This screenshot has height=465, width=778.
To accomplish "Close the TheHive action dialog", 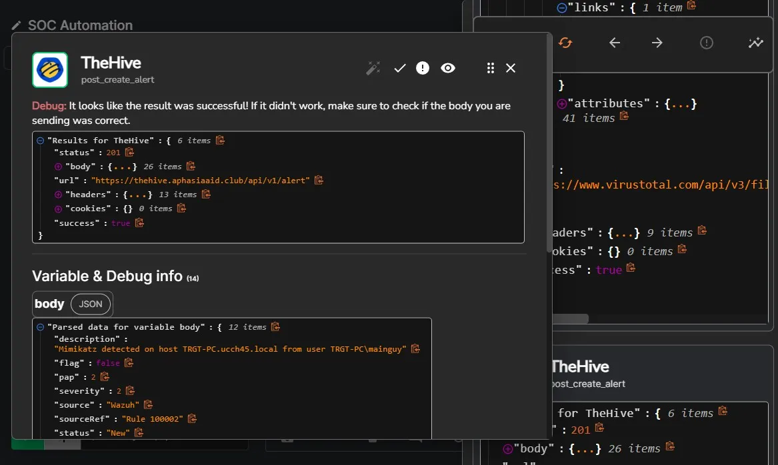I will (511, 68).
